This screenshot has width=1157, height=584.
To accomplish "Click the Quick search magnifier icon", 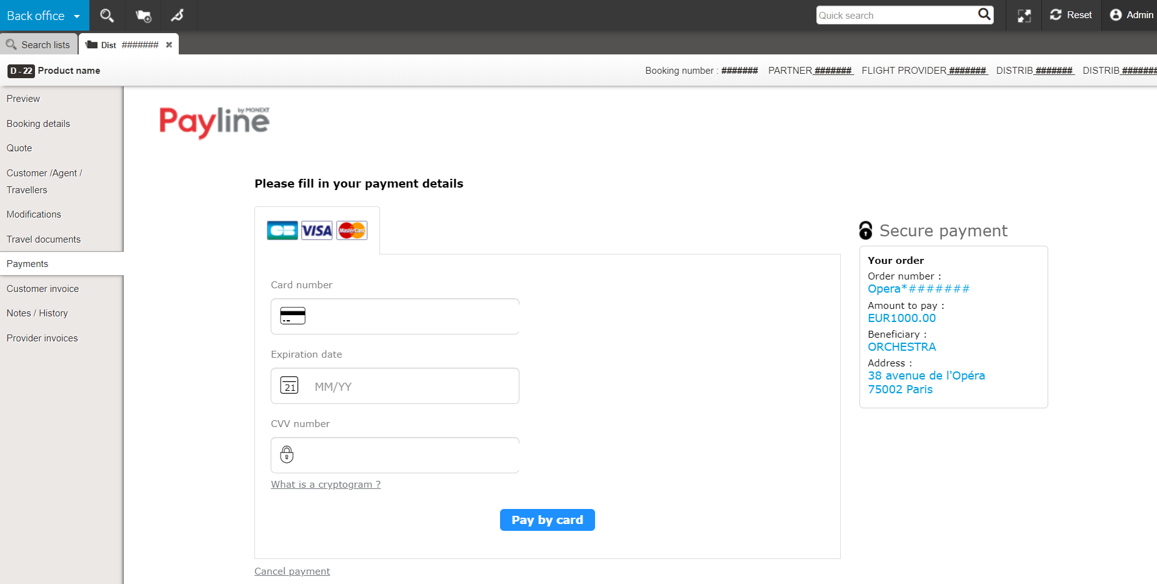I will (x=984, y=14).
